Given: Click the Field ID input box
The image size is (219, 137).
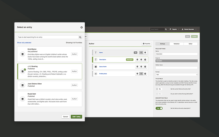Looking at the screenshot, I should [177, 61].
